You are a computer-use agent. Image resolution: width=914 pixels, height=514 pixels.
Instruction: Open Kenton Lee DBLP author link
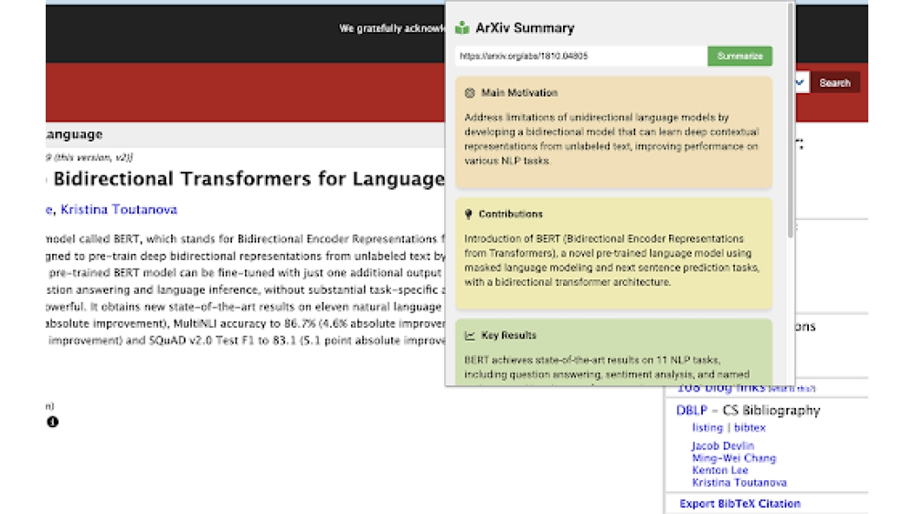pos(720,470)
